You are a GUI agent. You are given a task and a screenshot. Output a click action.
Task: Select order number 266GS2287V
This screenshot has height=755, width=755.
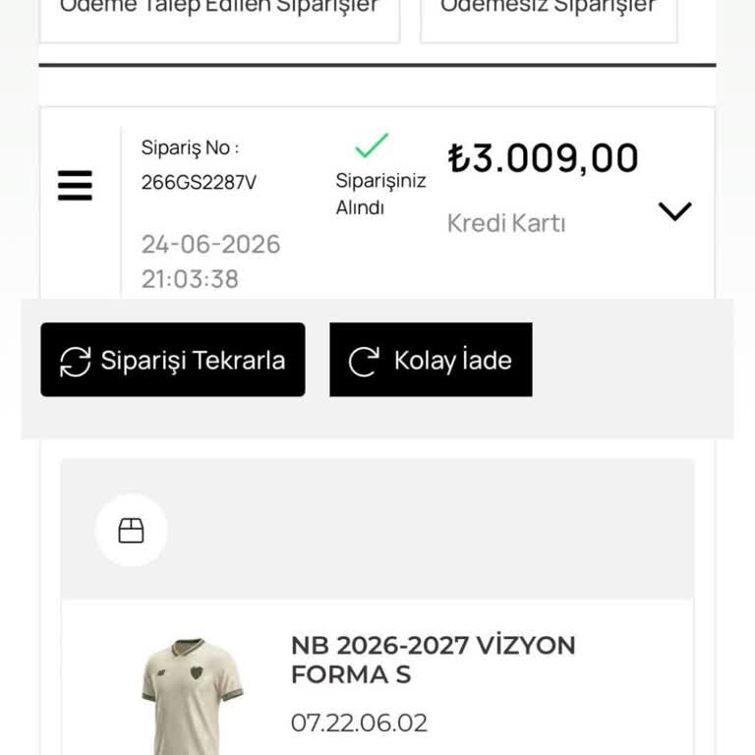199,183
